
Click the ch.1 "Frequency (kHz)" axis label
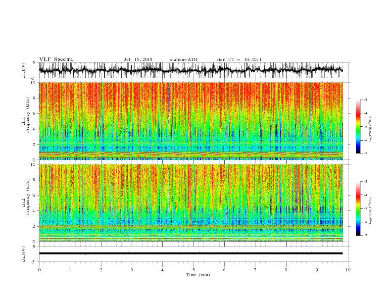[28, 115]
